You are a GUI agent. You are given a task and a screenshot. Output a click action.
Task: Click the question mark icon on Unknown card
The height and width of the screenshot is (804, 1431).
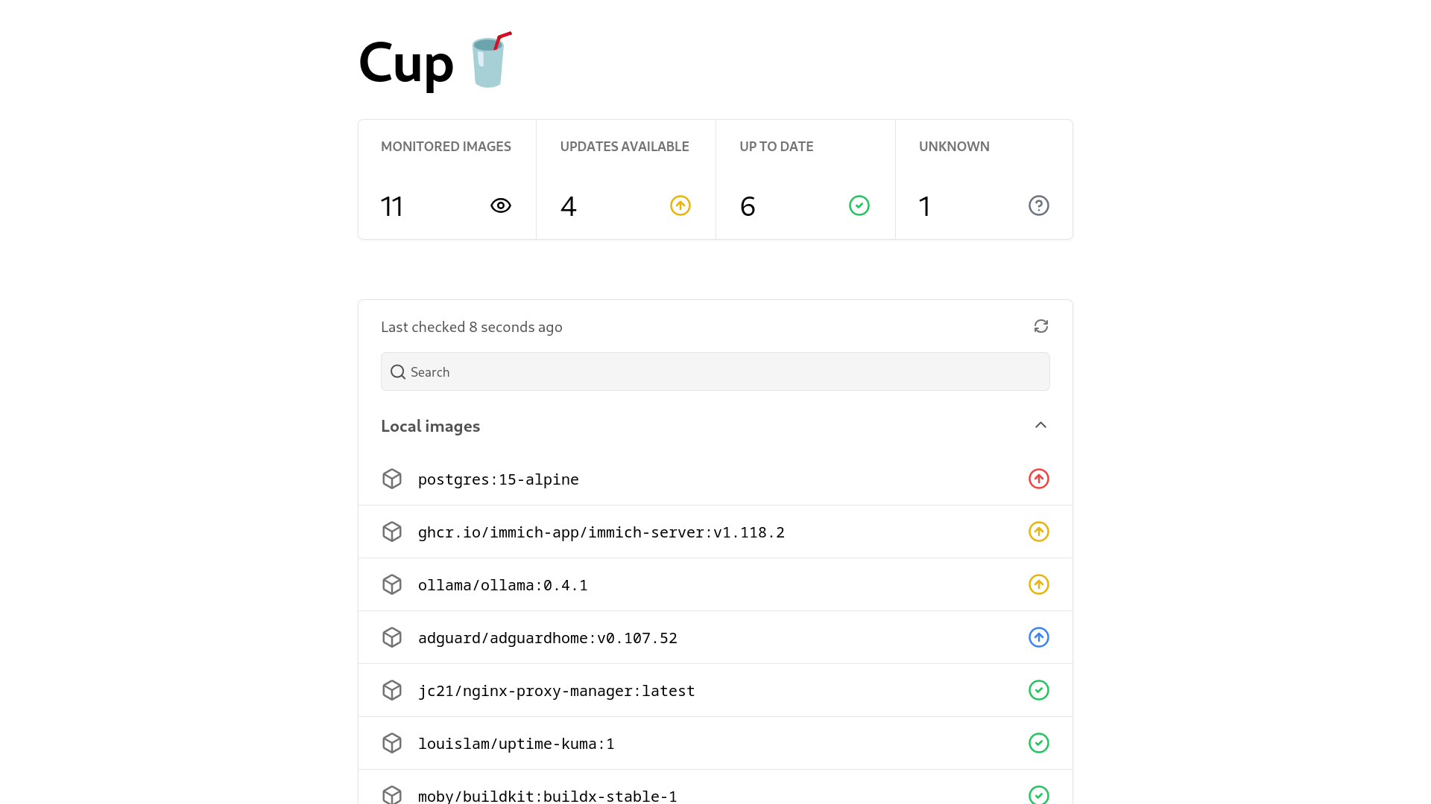coord(1038,205)
